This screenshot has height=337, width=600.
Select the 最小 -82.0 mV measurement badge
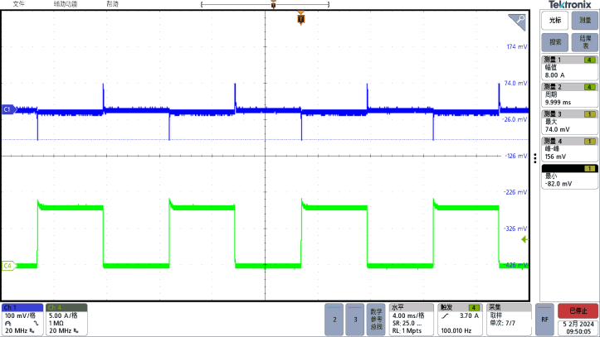tap(570, 176)
